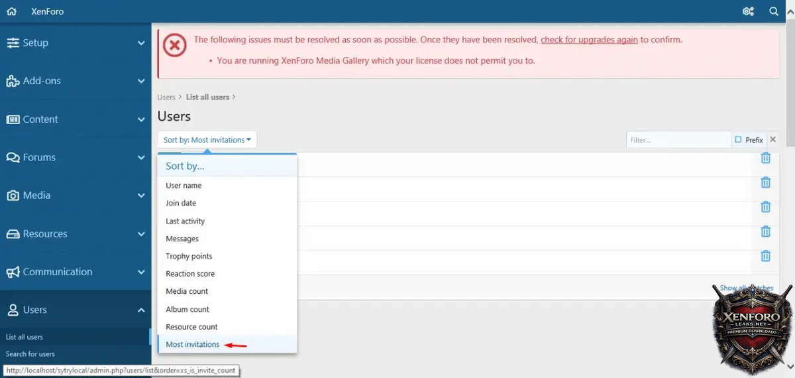The height and width of the screenshot is (378, 795).
Task: Choose Join date in sort menu
Action: point(181,203)
